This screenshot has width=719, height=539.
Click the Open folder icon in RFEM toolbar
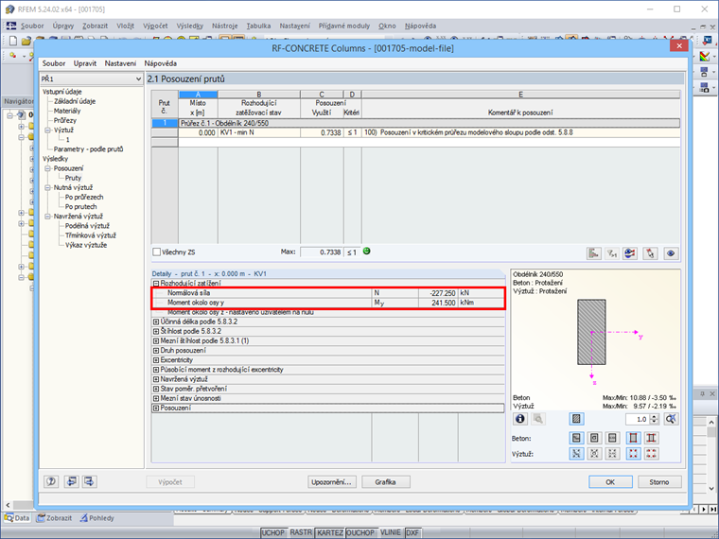[26, 42]
